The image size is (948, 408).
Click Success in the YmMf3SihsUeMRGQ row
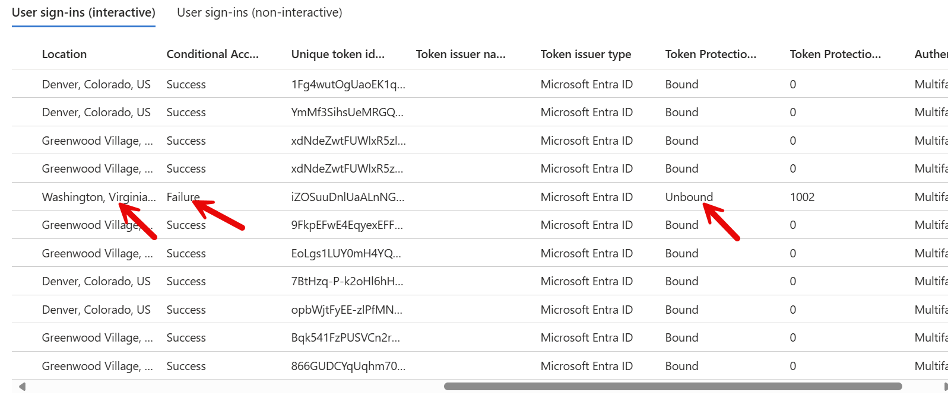[x=186, y=112]
